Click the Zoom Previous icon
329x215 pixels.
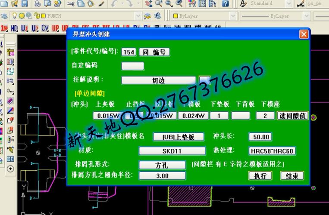(179, 3)
